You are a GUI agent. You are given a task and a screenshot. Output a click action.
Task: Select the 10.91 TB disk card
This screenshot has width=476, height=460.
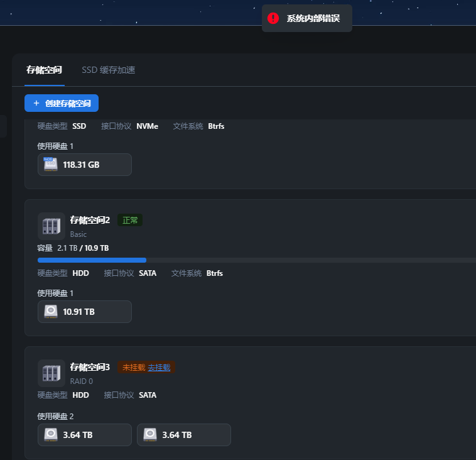[x=84, y=312]
